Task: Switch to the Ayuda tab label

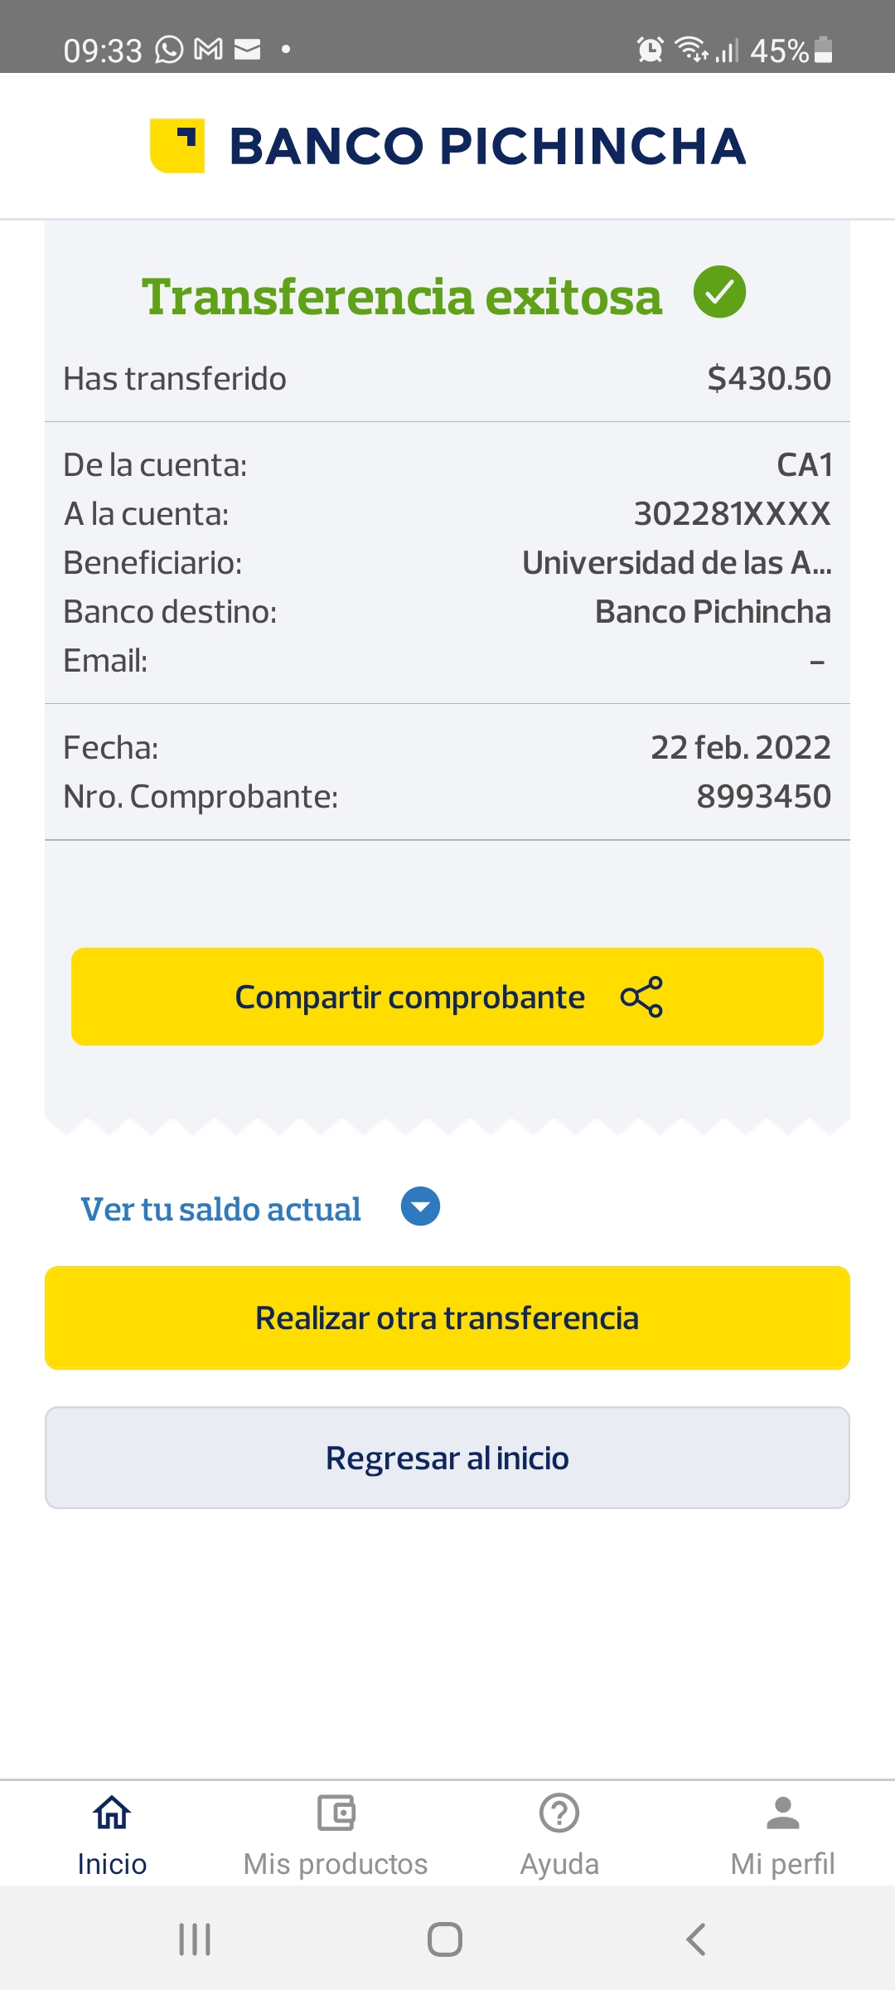Action: click(559, 1864)
